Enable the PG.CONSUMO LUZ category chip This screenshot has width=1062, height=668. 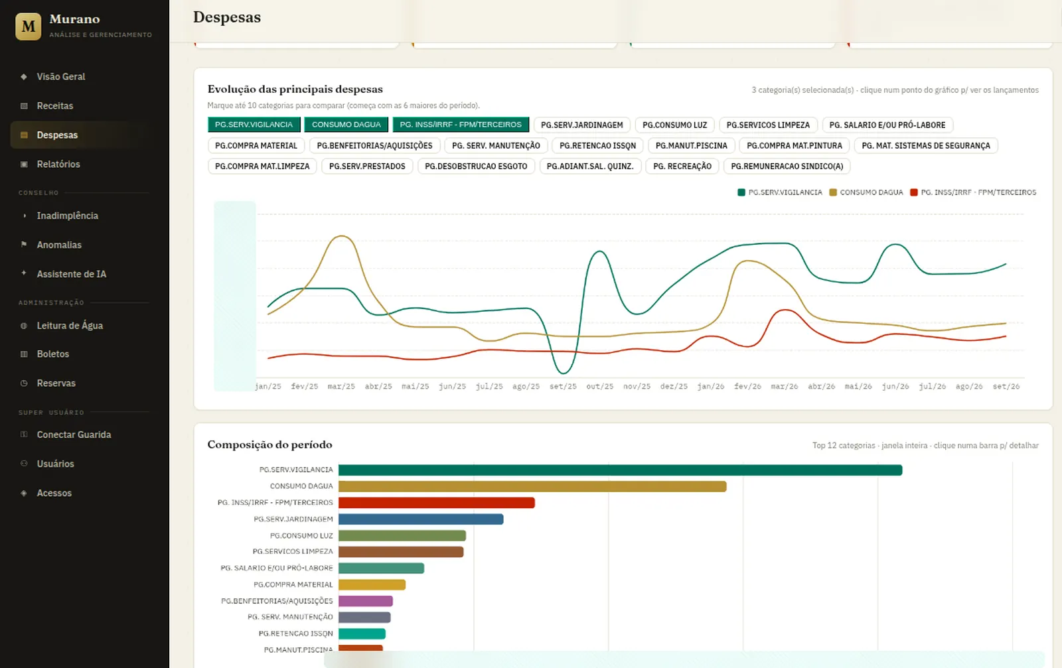point(674,125)
